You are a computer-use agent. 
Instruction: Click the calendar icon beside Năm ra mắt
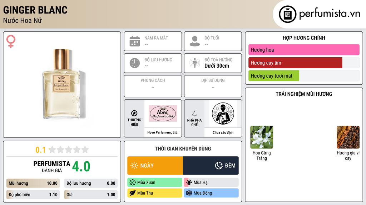pos(135,41)
